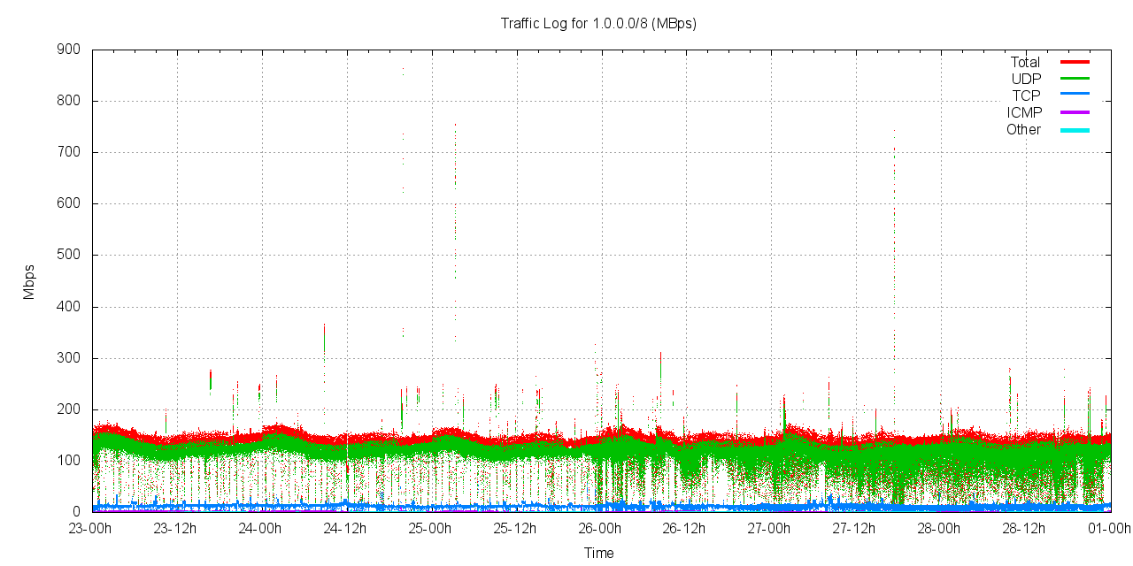
Task: Click the 26-12h time axis tick
Action: tap(683, 529)
